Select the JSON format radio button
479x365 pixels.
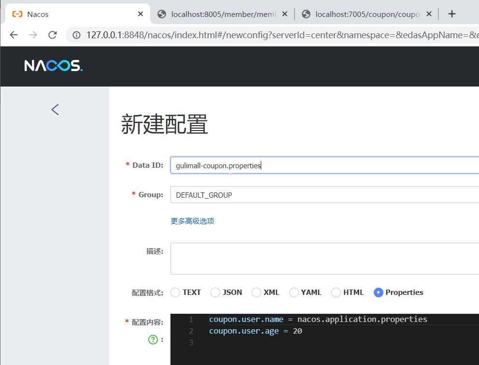pyautogui.click(x=215, y=292)
